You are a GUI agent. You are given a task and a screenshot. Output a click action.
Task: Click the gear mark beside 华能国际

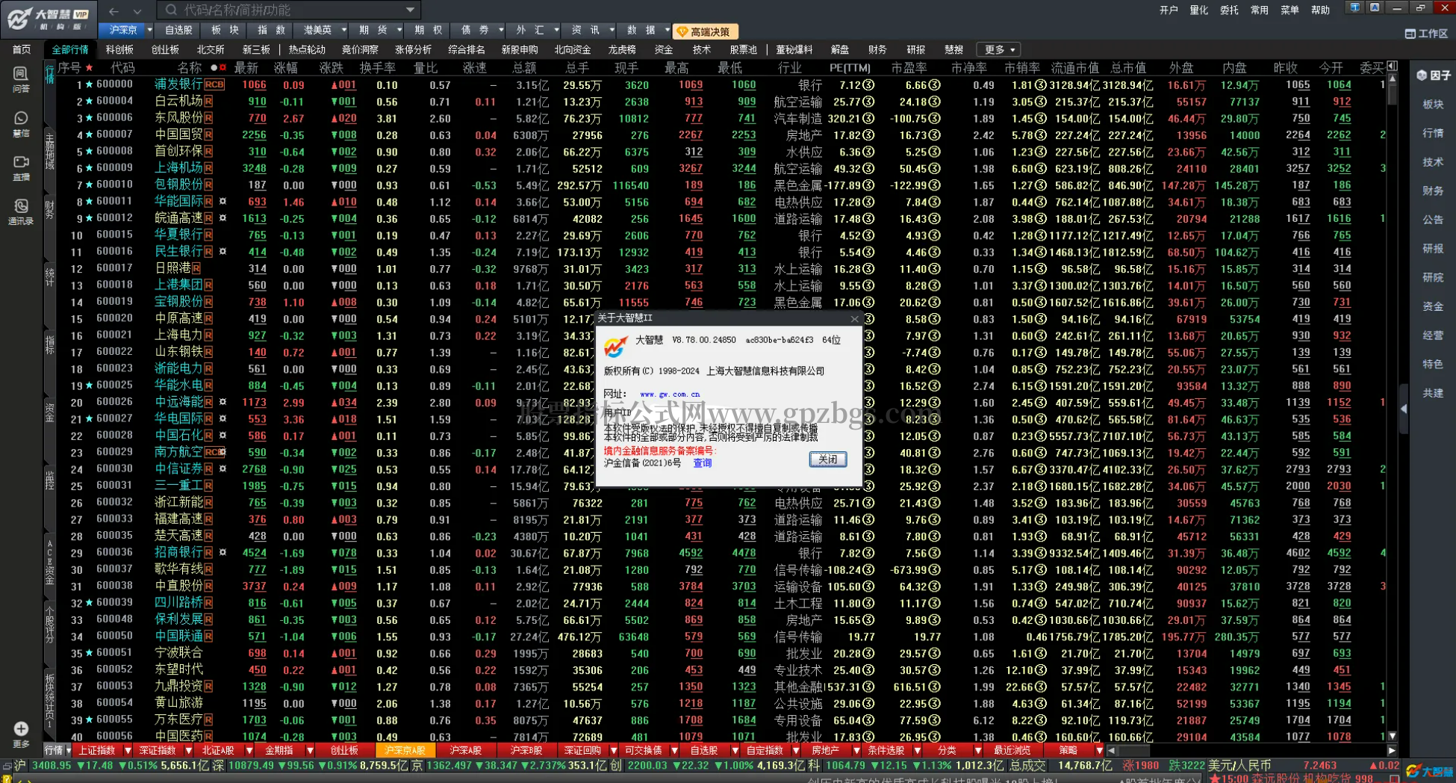[223, 202]
